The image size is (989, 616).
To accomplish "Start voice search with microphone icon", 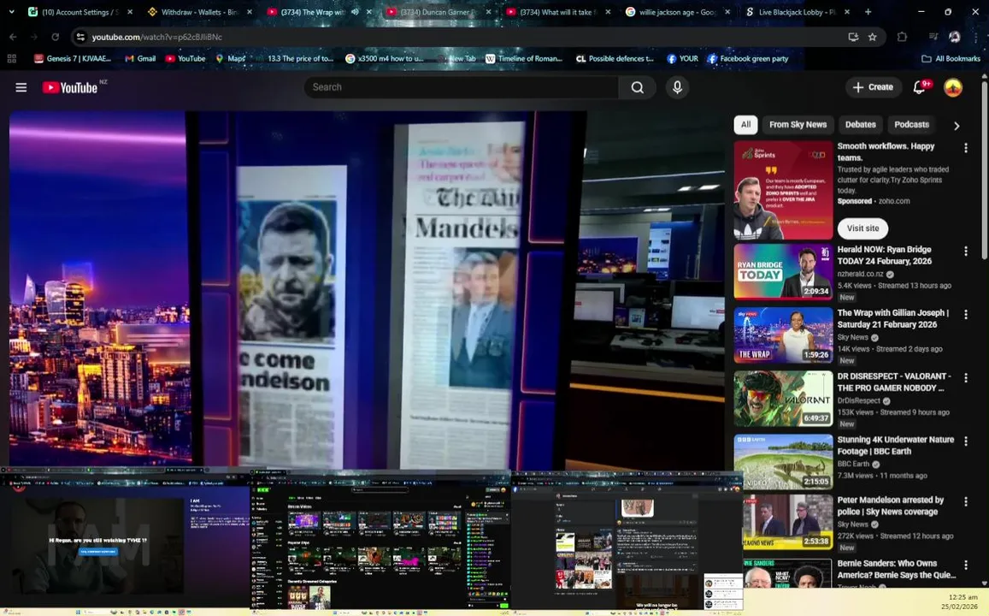I will (677, 87).
